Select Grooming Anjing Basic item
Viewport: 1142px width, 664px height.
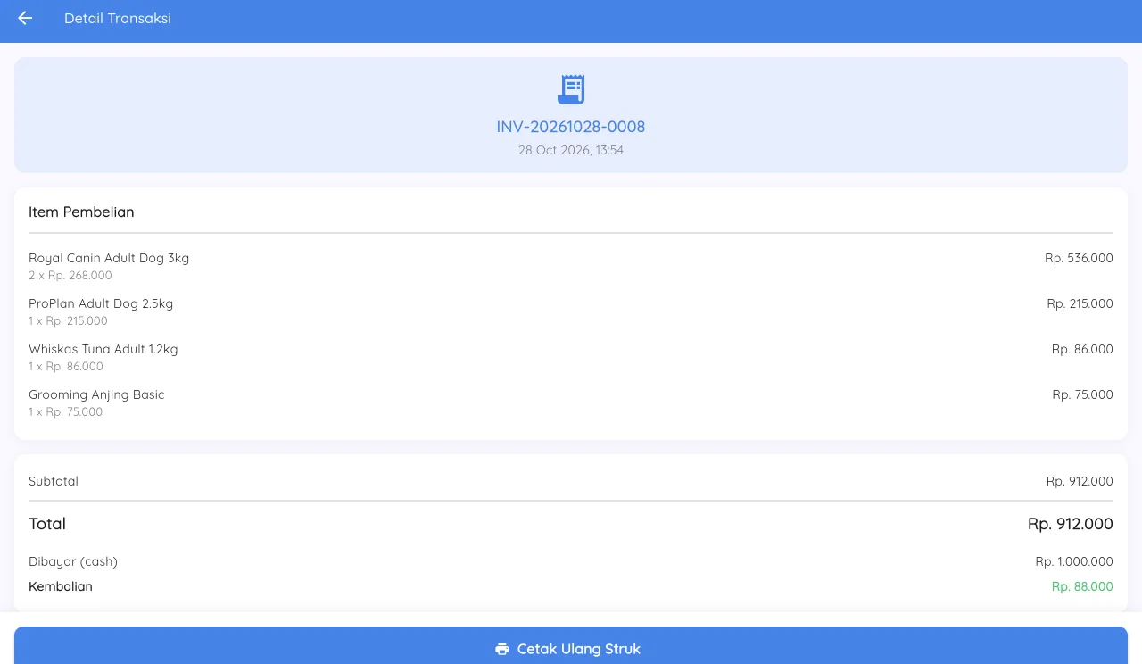coord(96,394)
